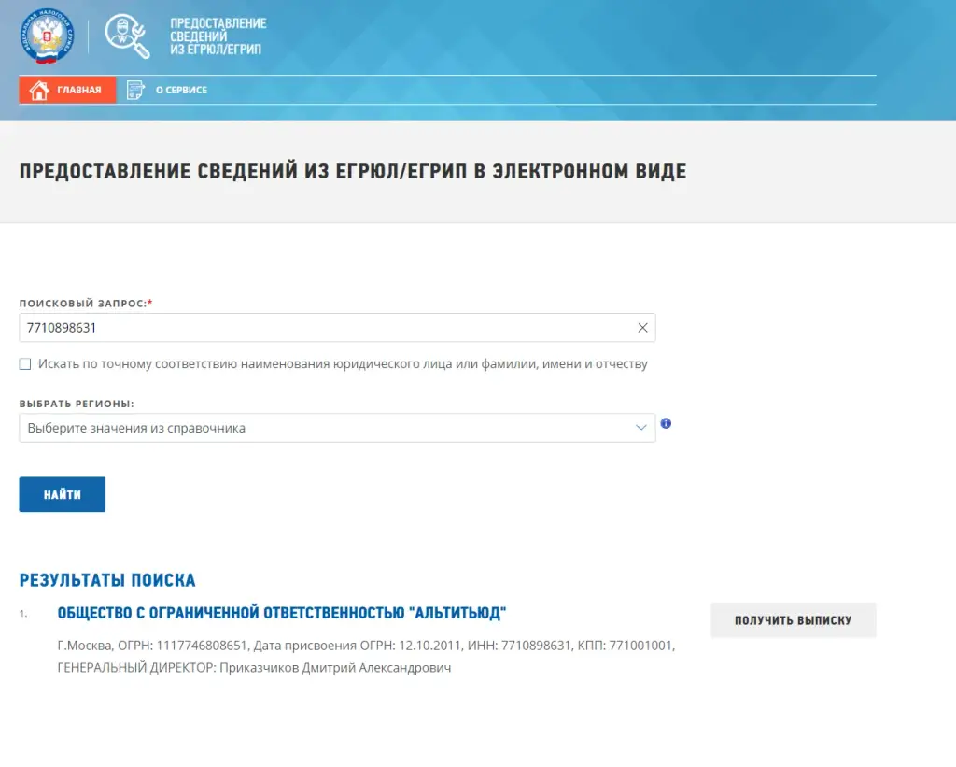
Task: Click the ОГРН details line of the result
Action: [x=366, y=646]
